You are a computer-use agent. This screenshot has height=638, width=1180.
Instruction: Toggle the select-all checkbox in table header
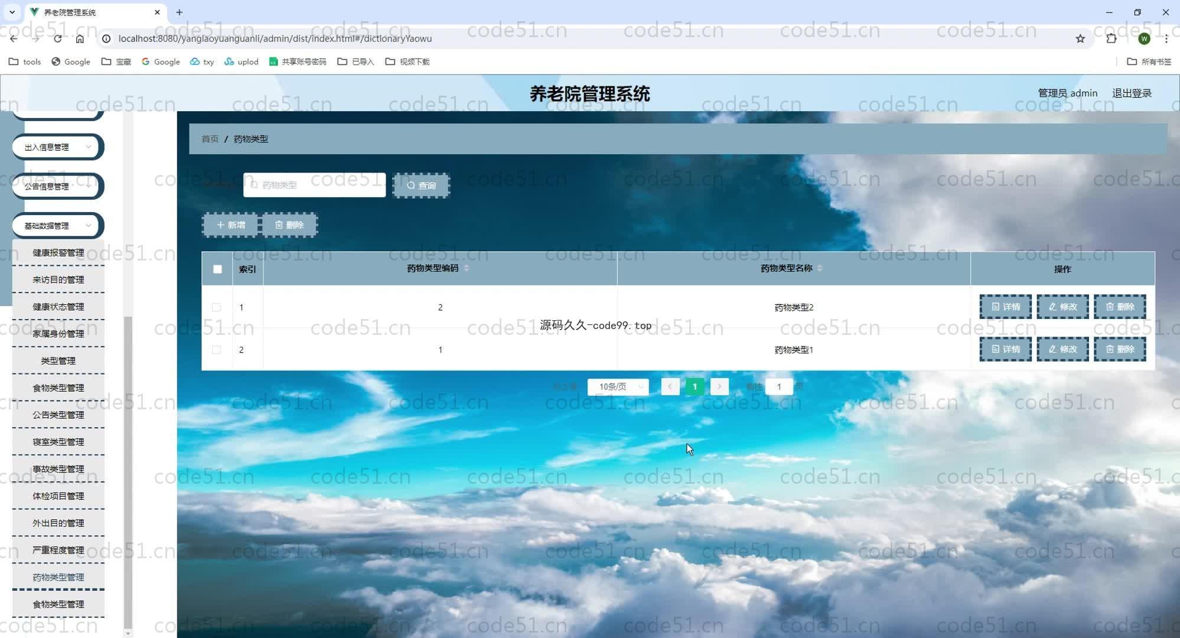[217, 269]
